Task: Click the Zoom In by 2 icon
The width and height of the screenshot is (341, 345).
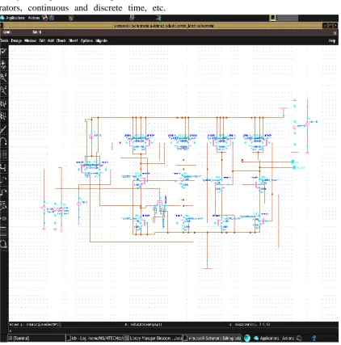Action: 3,78
